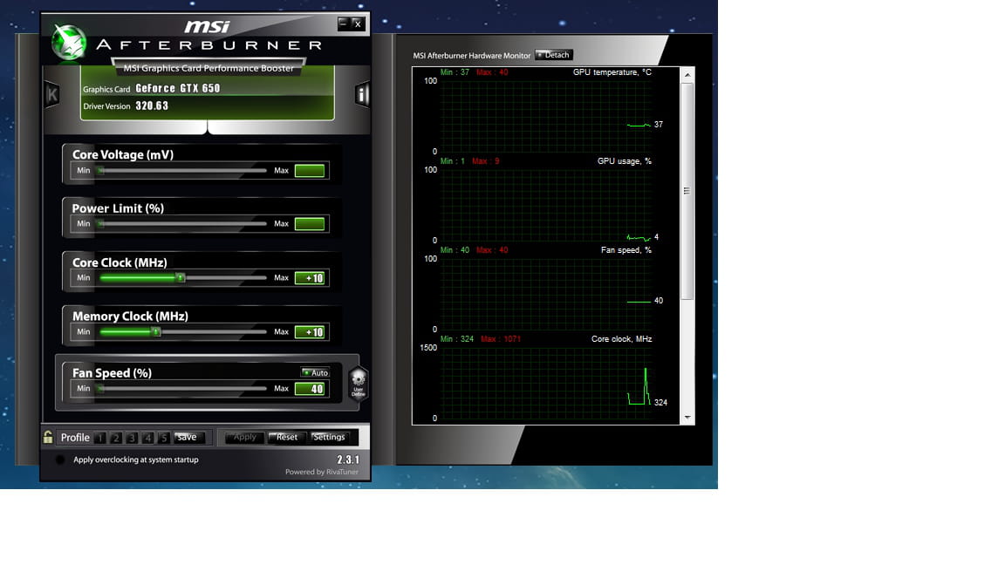Click Powered by RivaTuner text
Screen dimensions: 1005x565
(322, 472)
